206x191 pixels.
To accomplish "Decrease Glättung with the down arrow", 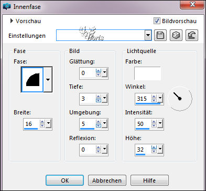I will click(99, 75).
